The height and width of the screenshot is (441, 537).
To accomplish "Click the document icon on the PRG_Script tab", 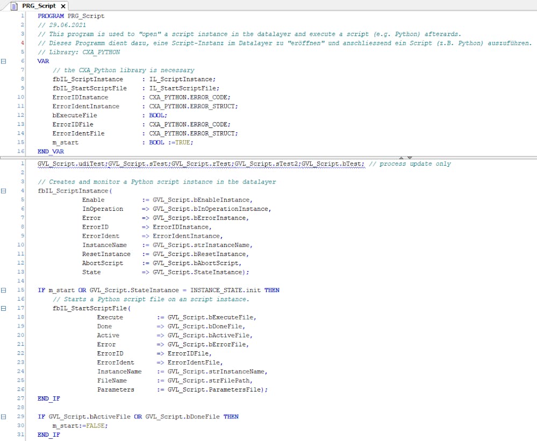I will point(14,6).
